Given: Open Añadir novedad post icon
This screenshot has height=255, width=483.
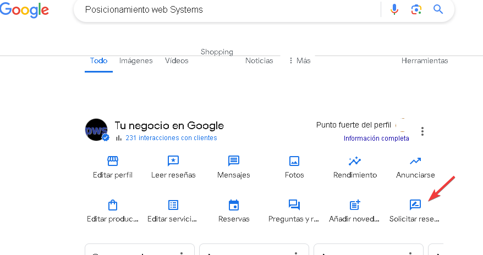Looking at the screenshot, I should coord(355,205).
